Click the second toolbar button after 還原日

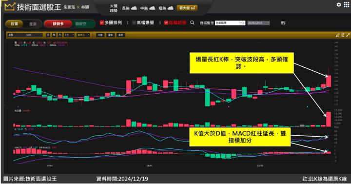(x=110, y=35)
